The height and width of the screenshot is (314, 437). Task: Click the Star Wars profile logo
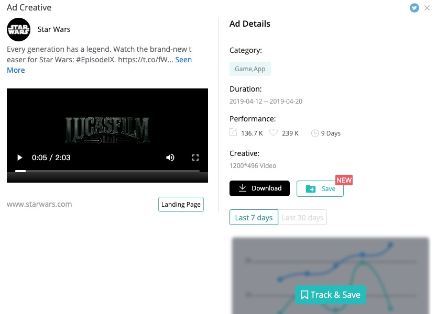pos(18,29)
